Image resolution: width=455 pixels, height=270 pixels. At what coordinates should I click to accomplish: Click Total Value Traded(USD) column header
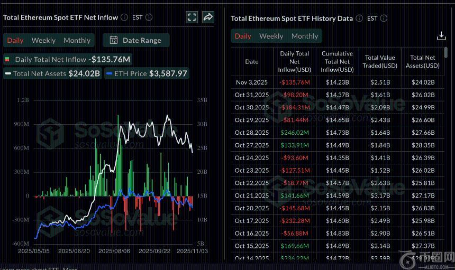pyautogui.click(x=380, y=61)
